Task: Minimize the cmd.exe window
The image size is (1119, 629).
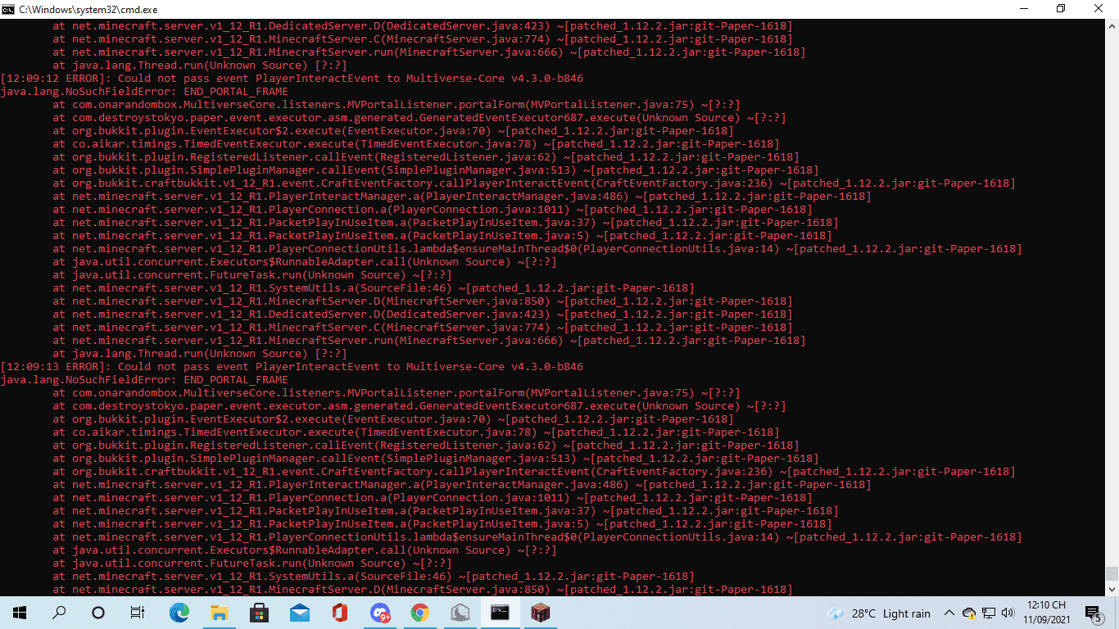Action: tap(1025, 9)
